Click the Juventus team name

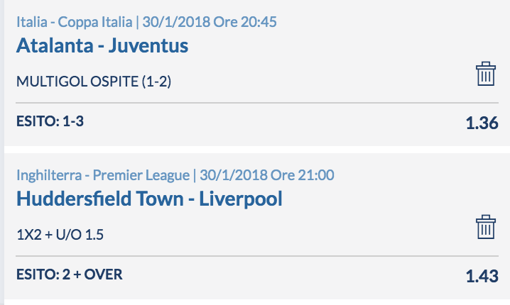coord(148,45)
